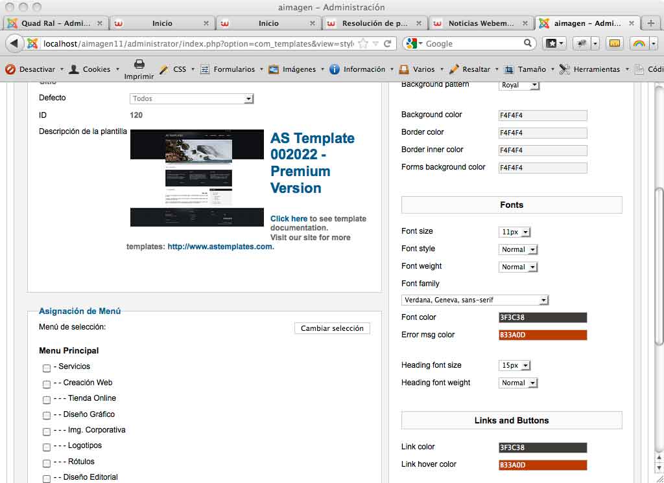This screenshot has width=664, height=483.
Task: Click the Información blue info icon
Action: pos(335,69)
